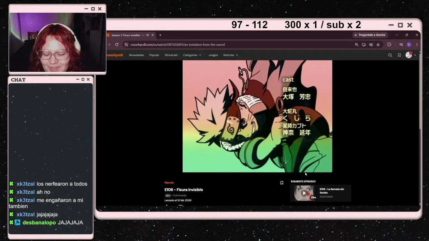This screenshot has width=429, height=241.
Task: Minimize the CHAT window
Action: 78,79
